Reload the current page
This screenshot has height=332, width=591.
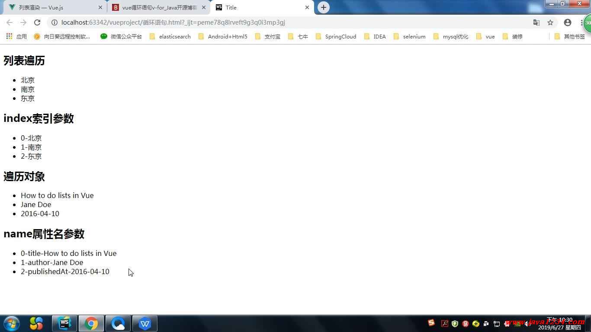37,22
